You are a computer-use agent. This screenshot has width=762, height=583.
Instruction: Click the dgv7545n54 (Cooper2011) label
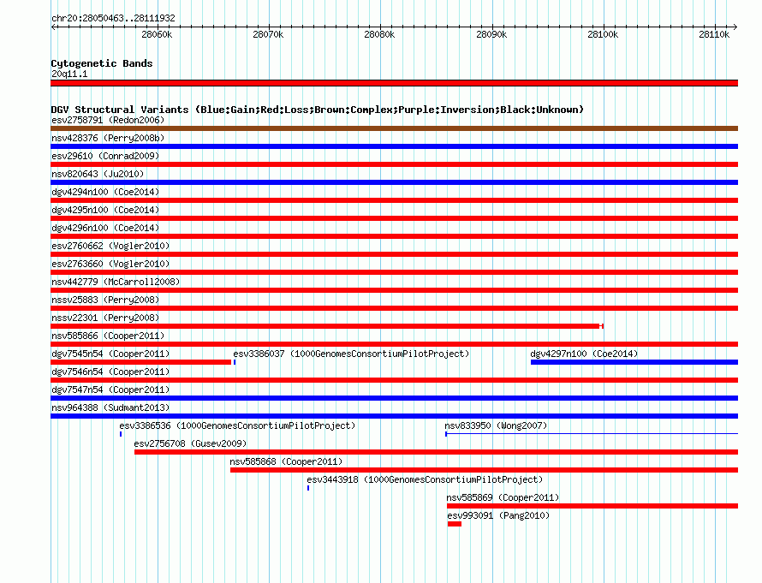tap(110, 354)
